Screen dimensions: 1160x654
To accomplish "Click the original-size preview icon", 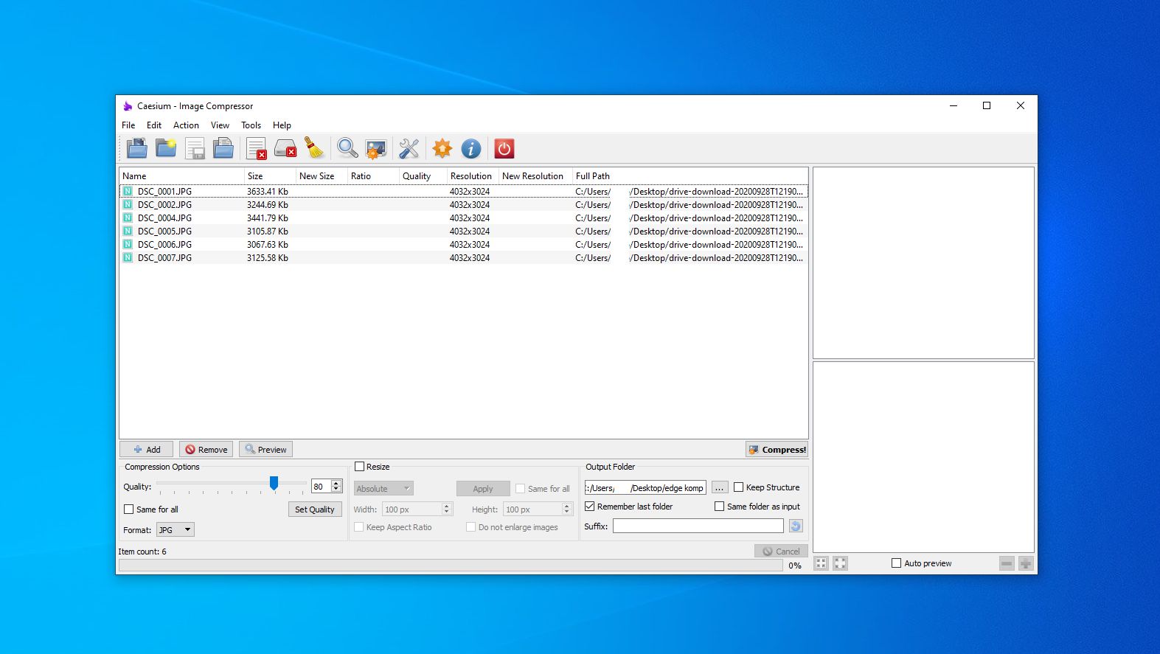I will 841,563.
